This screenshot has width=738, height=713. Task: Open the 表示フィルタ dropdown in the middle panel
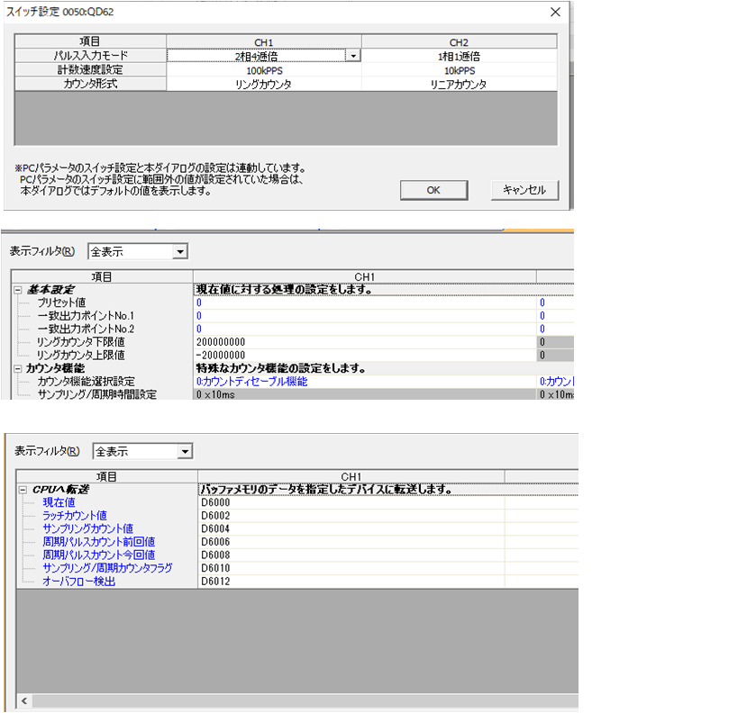click(180, 251)
